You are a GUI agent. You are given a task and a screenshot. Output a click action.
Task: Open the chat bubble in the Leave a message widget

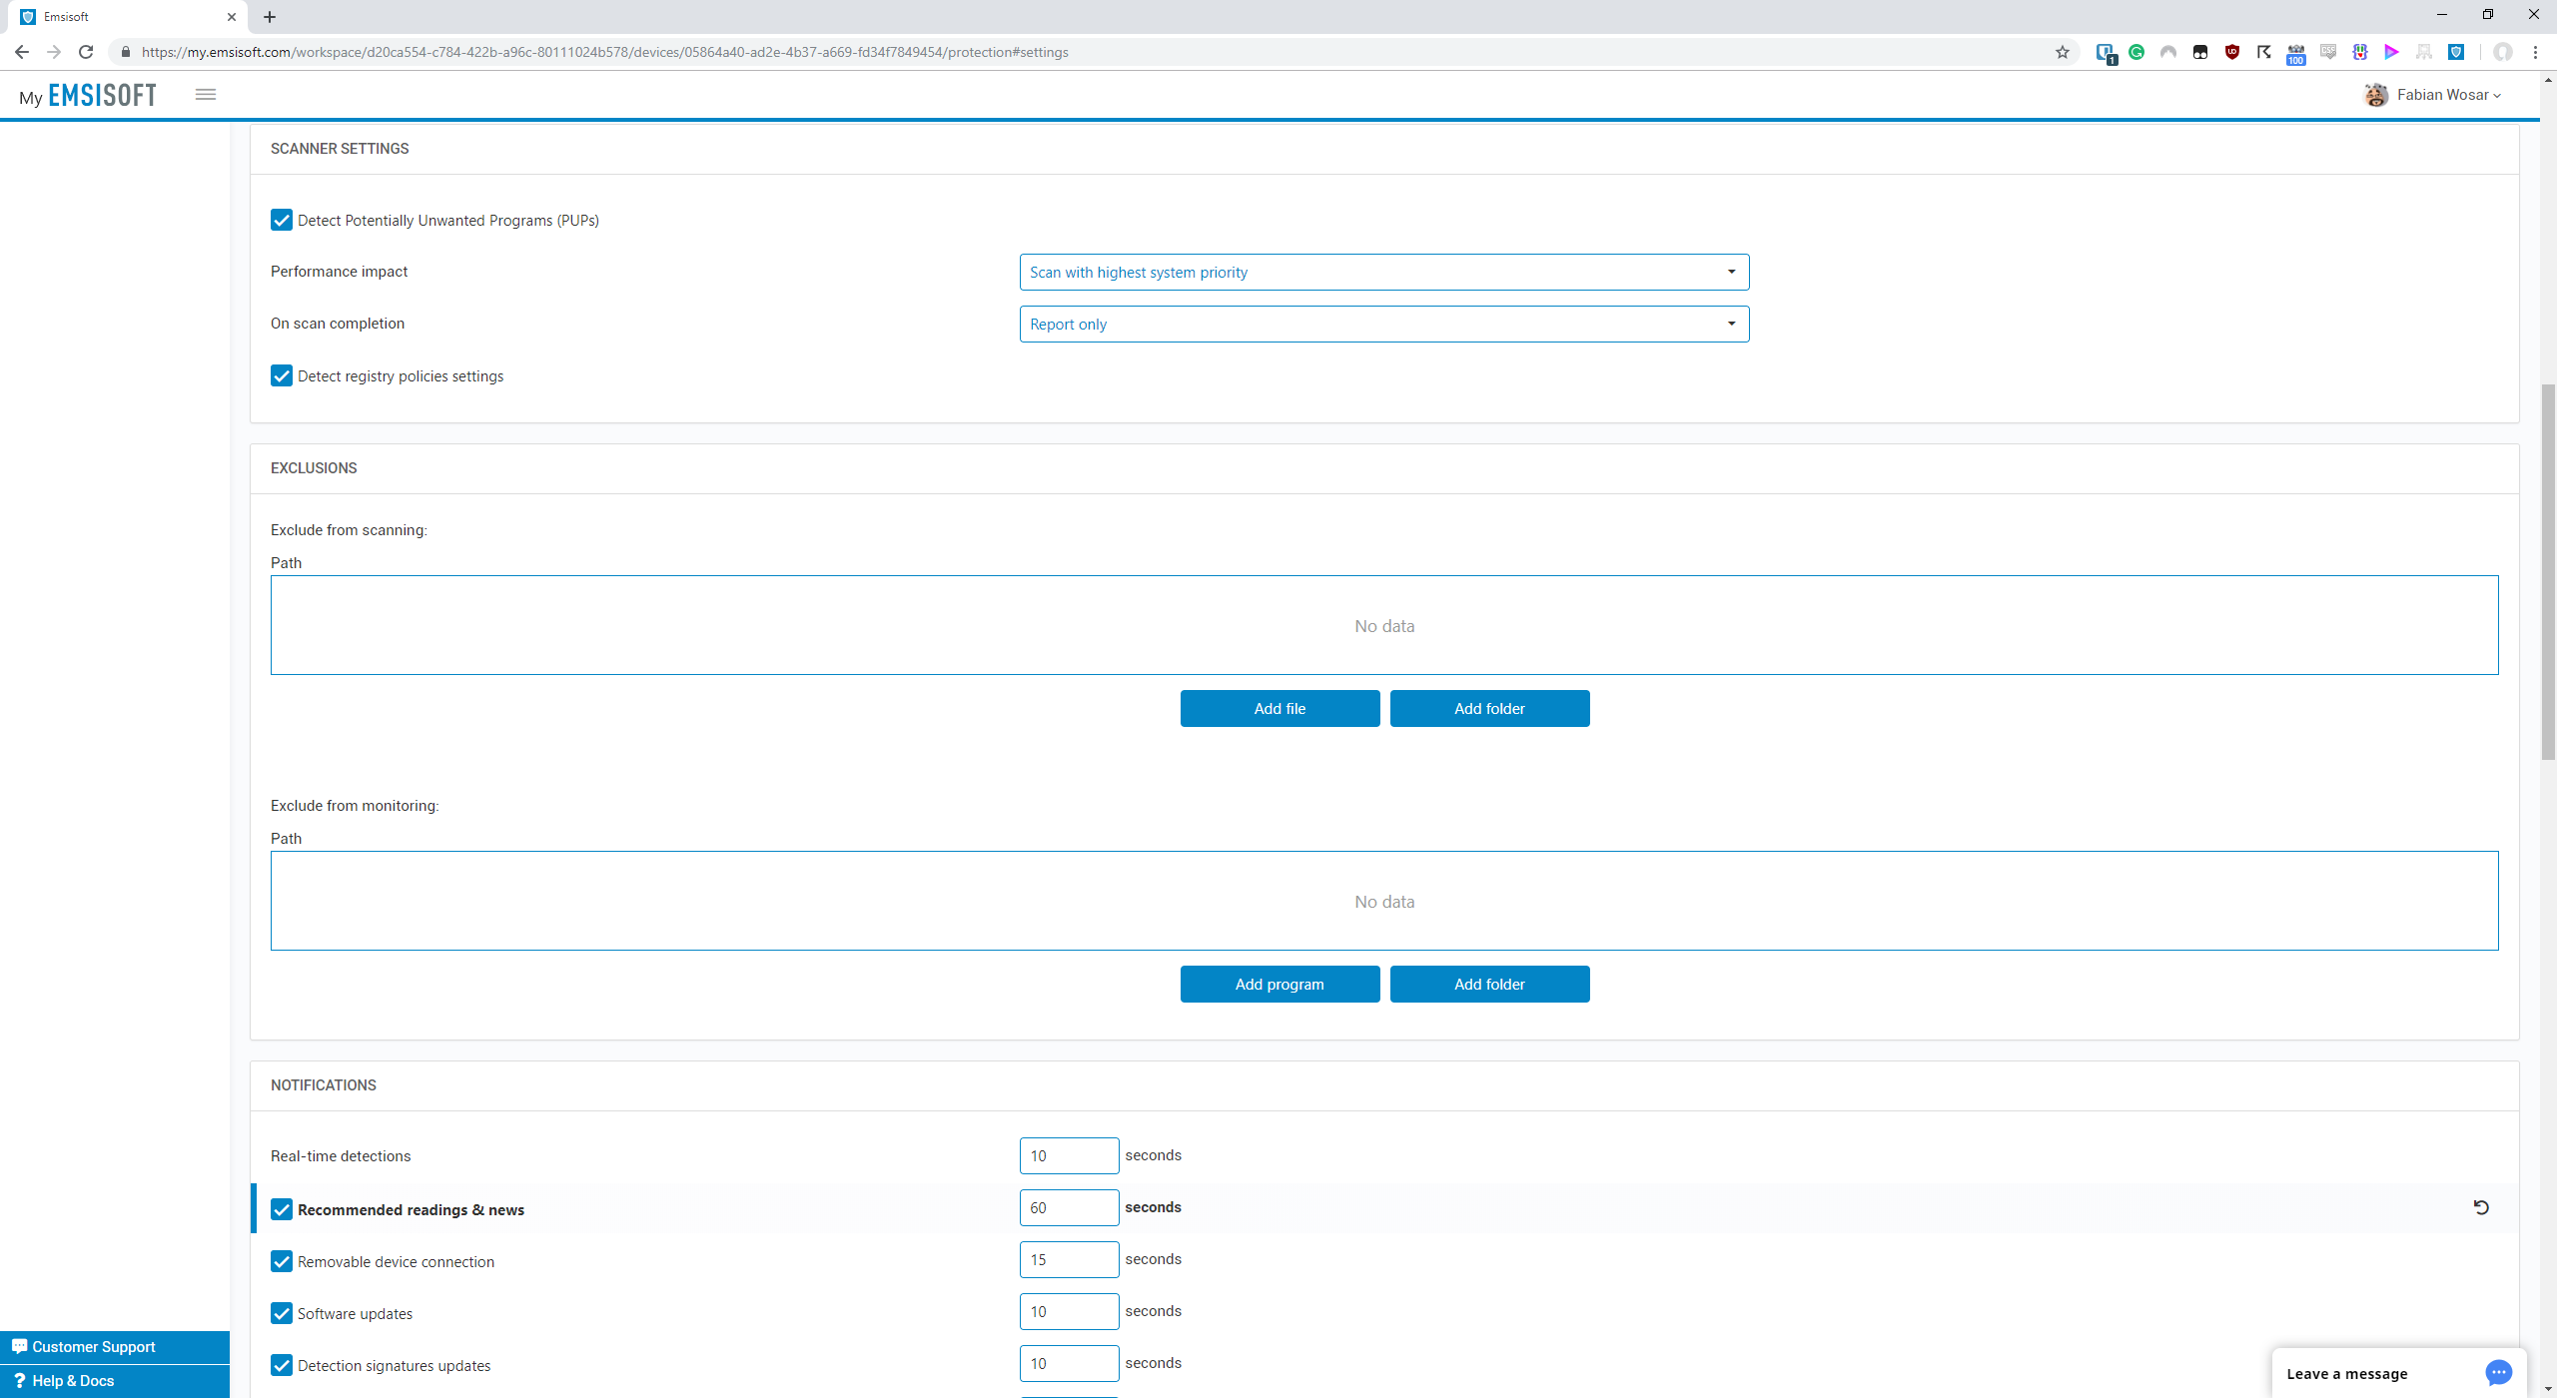click(x=2498, y=1373)
